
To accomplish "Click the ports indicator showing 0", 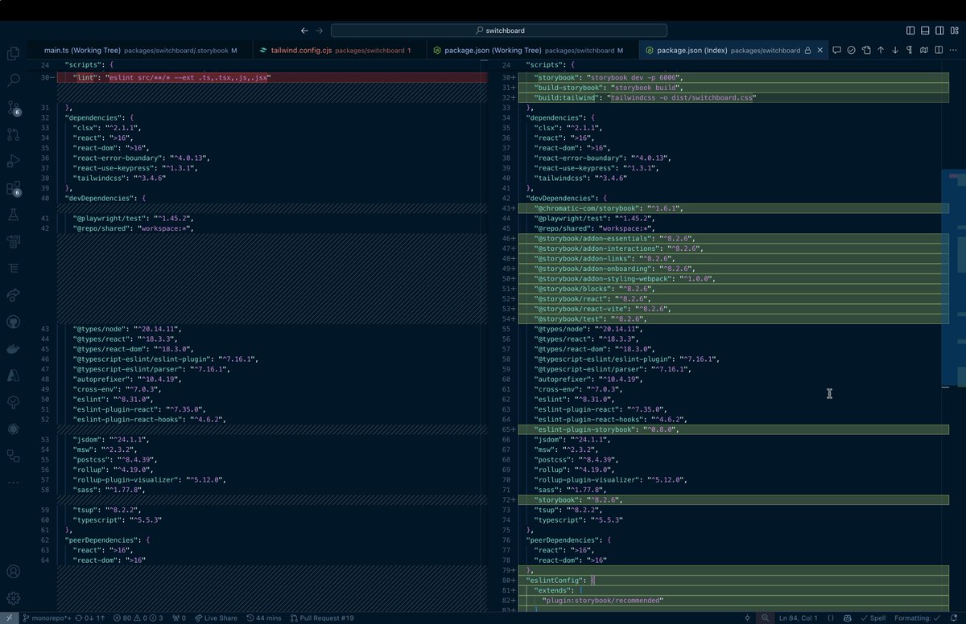I will [x=179, y=618].
